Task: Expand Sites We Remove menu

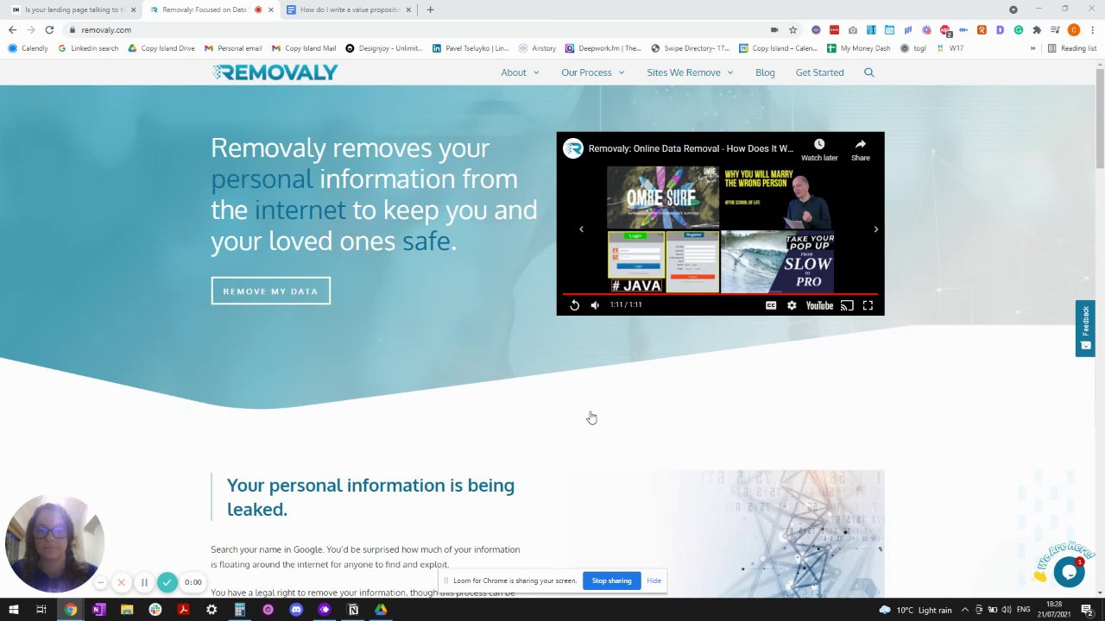Action: [x=690, y=72]
